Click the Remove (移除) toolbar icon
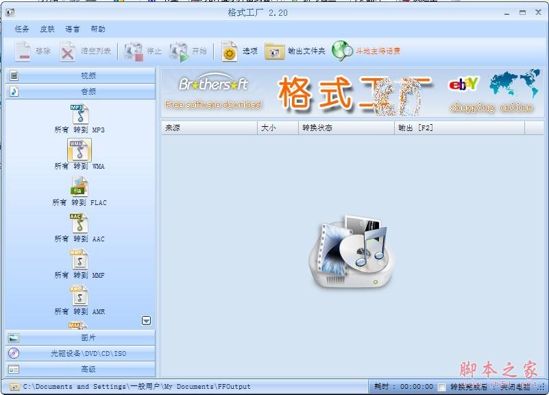Image resolution: width=549 pixels, height=395 pixels. pos(23,51)
